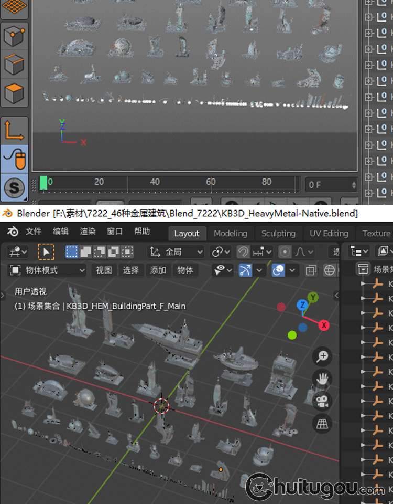This screenshot has height=504, width=393.
Task: Switch to the Modeling workspace tab
Action: (231, 233)
